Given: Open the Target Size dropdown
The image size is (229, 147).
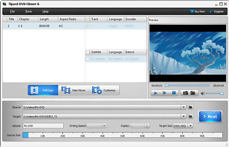Looking at the screenshot, I should (x=190, y=126).
